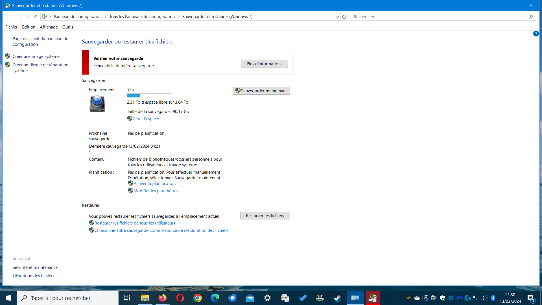Click the backup drive E: icon
Screen dimensions: 542x305
97,104
